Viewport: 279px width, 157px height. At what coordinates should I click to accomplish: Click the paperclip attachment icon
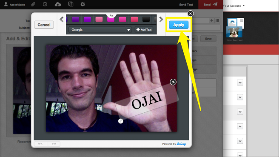point(33,4)
